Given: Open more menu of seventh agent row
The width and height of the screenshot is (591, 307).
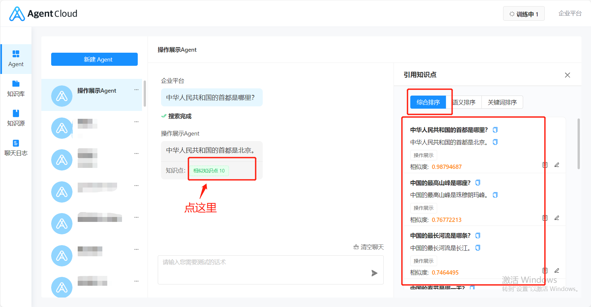Looking at the screenshot, I should point(136,281).
